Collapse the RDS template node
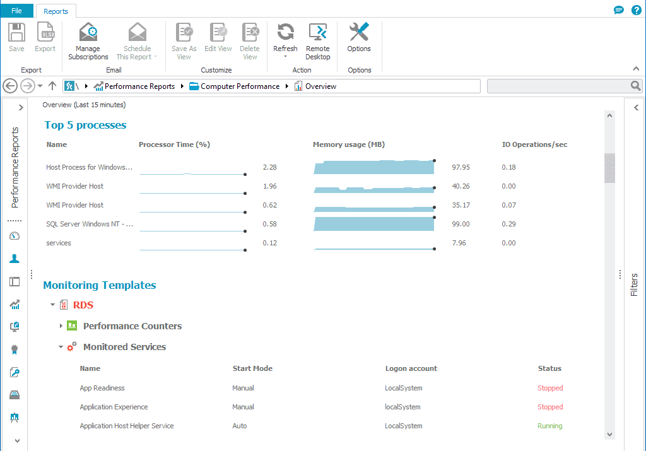Image resolution: width=646 pixels, height=451 pixels. tap(52, 305)
